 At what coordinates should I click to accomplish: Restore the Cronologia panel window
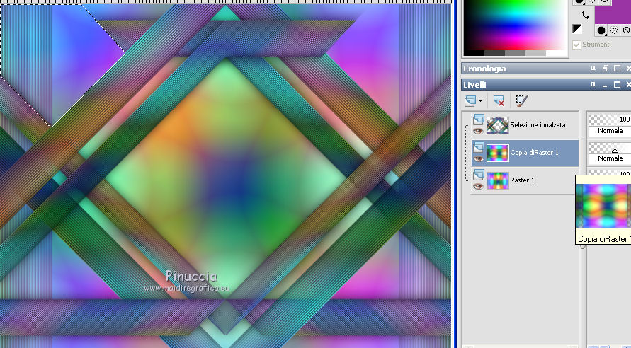point(605,69)
